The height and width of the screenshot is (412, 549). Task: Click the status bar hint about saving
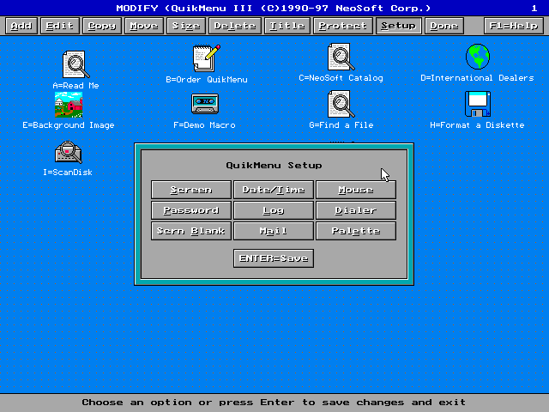(x=274, y=403)
